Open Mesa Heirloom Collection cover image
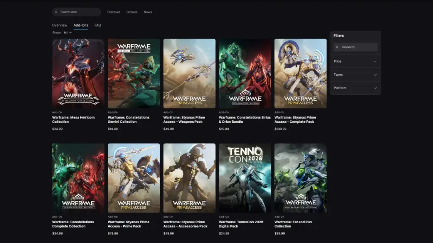 click(78, 73)
